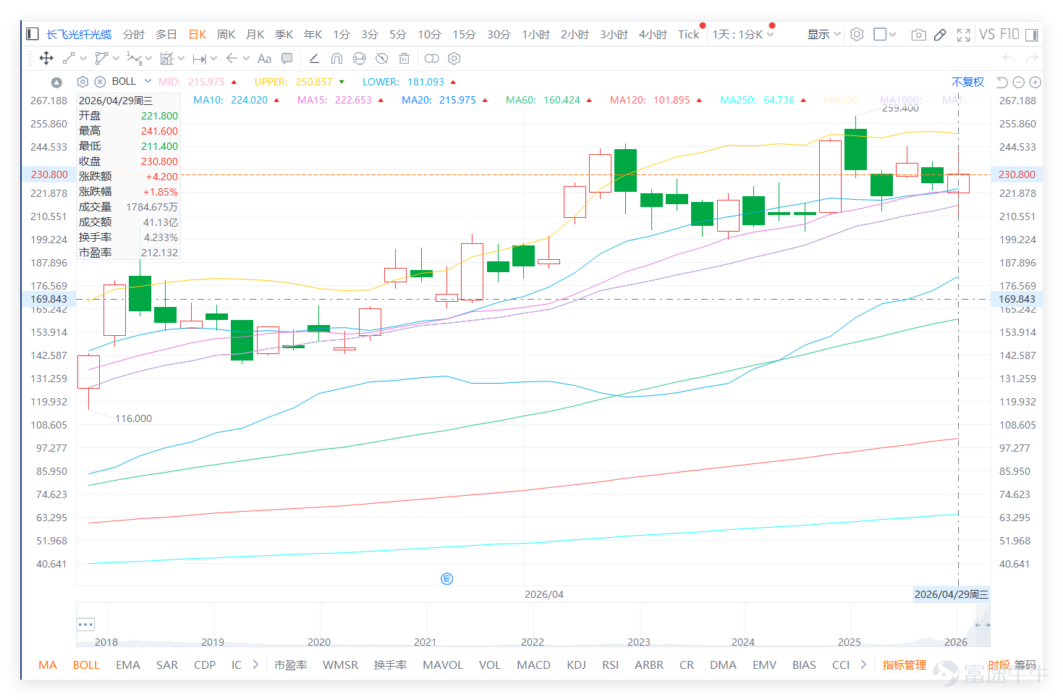Toggle the BOLL main indicator

pos(86,665)
